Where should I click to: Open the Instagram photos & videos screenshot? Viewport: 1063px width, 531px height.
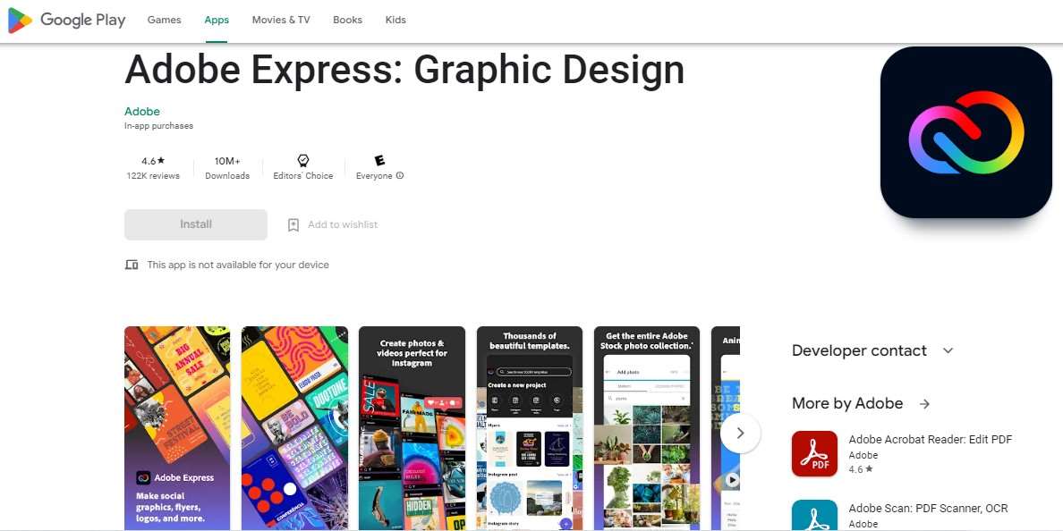412,428
